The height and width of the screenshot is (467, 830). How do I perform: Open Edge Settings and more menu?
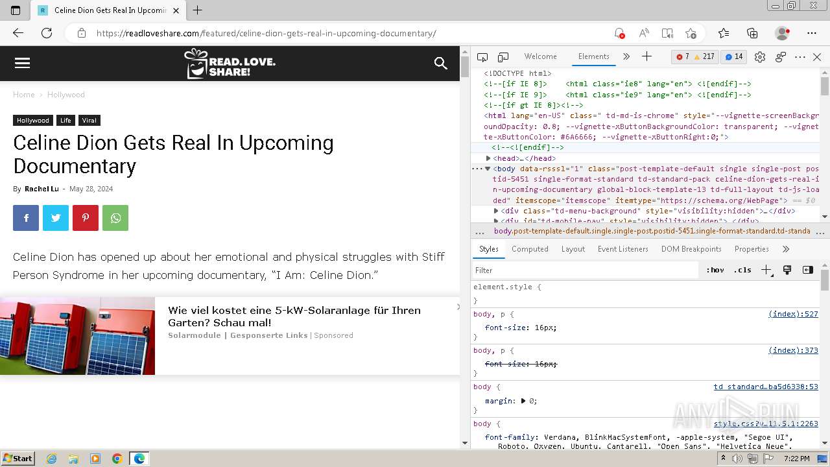(812, 33)
